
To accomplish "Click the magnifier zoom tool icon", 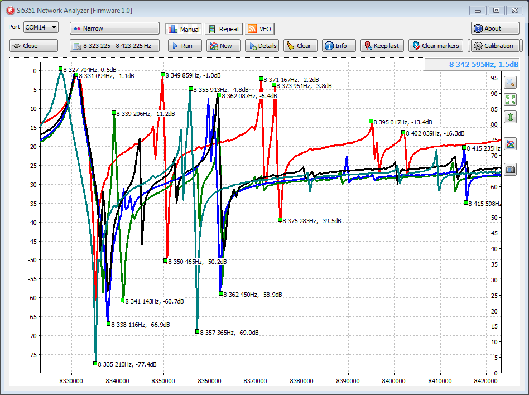I will coord(510,83).
